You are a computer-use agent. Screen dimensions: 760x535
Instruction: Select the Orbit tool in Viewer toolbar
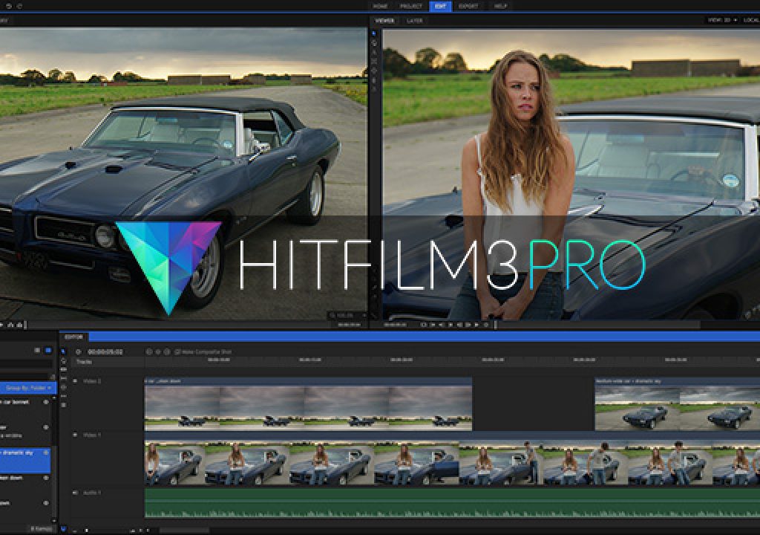point(374,89)
